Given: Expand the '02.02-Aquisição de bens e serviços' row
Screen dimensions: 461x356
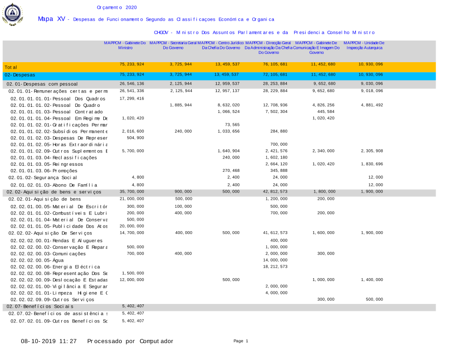Looking at the screenshot, I should [54, 192].
